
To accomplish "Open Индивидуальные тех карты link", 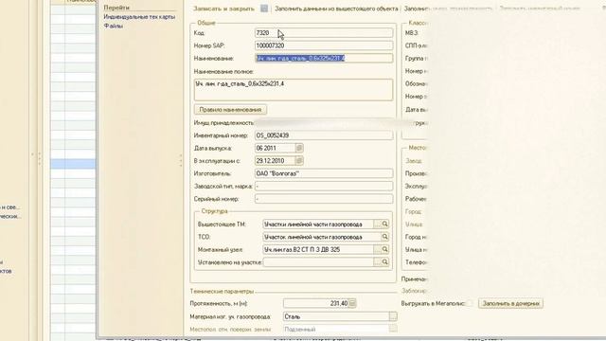I will pos(139,17).
